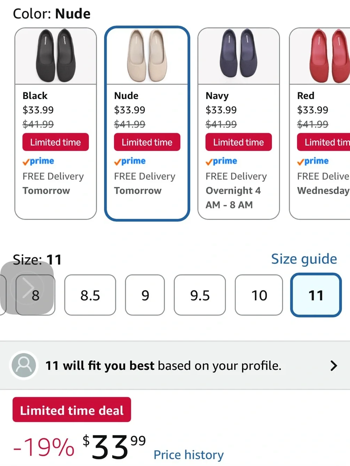Open the '11 will fit you best' banner
This screenshot has width=350, height=466.
click(175, 365)
